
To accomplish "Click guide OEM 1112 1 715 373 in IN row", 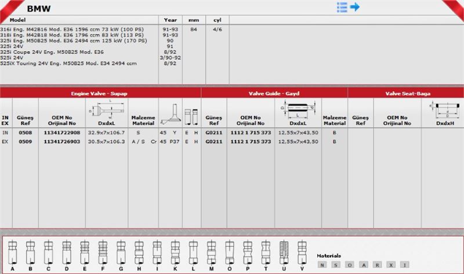I will pos(251,133).
